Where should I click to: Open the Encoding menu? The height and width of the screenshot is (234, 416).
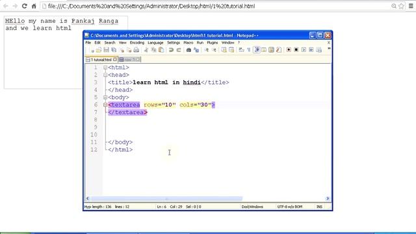pos(137,42)
